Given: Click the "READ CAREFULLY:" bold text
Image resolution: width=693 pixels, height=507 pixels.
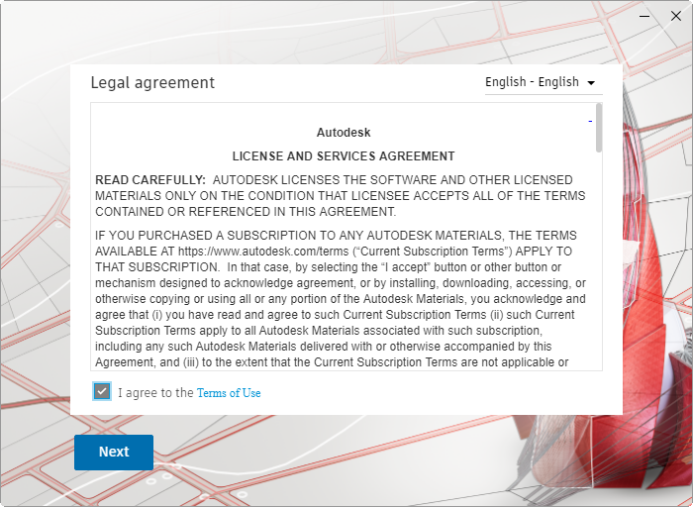Looking at the screenshot, I should 150,180.
